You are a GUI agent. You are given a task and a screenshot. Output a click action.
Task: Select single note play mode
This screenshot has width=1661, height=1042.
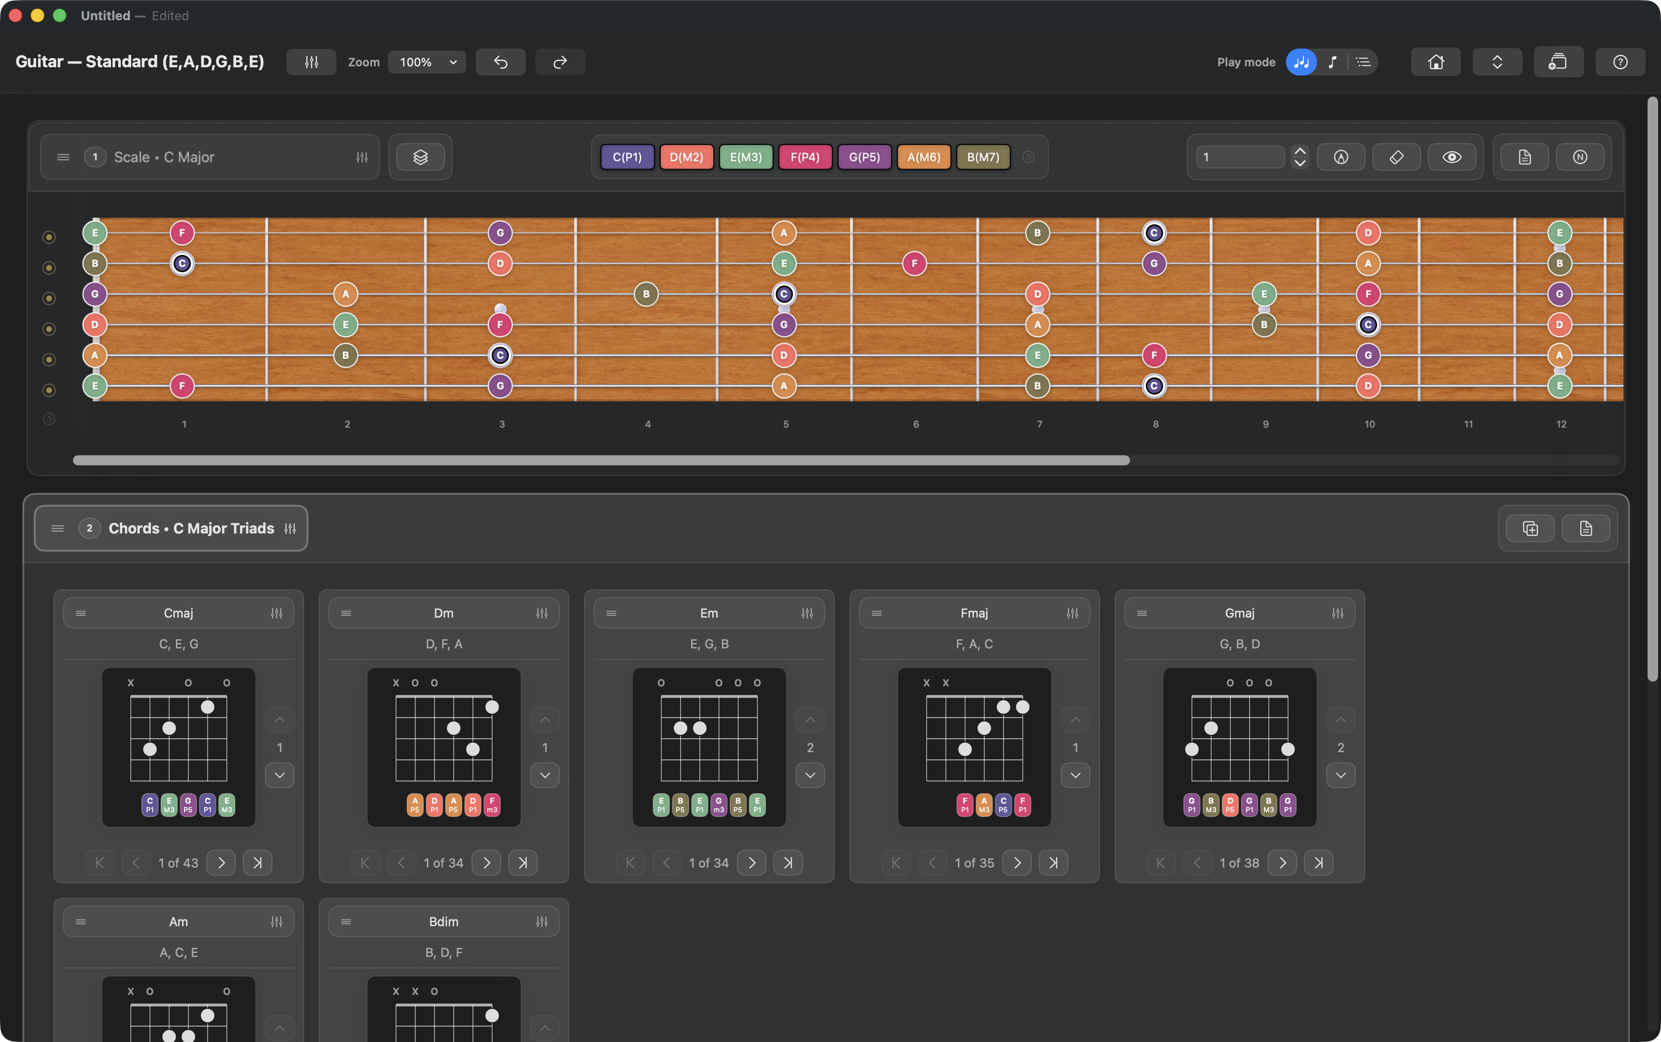pos(1332,62)
